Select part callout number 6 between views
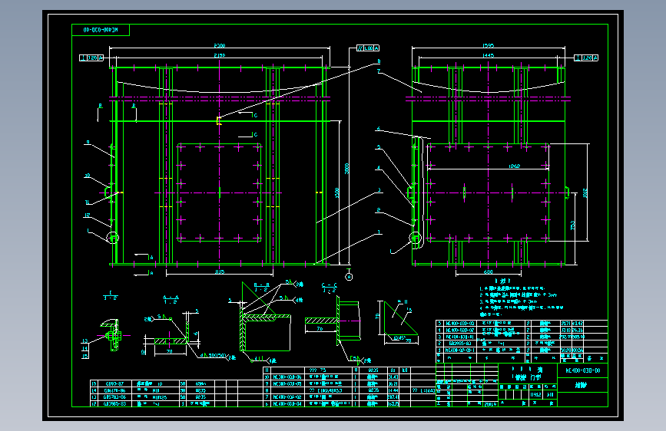The width and height of the screenshot is (666, 431). tap(379, 129)
